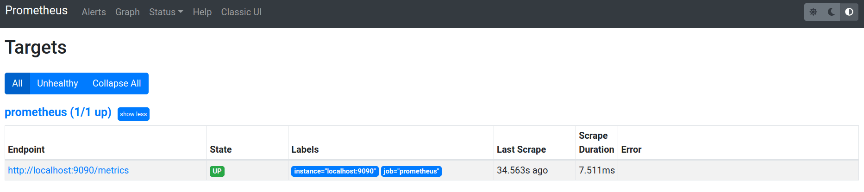
Task: Click the instance="localhost:9090" label badge
Action: [x=335, y=171]
